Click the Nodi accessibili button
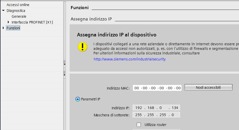 click(208, 88)
